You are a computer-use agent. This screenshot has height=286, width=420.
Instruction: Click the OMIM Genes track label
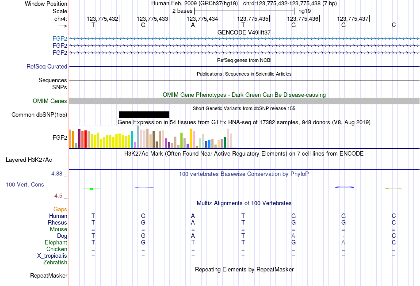(x=50, y=101)
